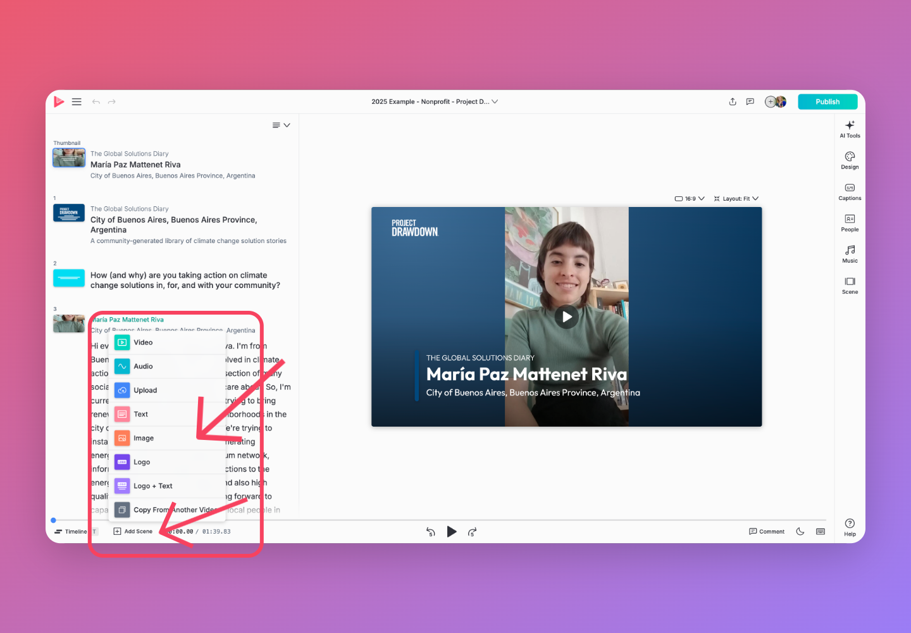Publish the video

click(827, 101)
